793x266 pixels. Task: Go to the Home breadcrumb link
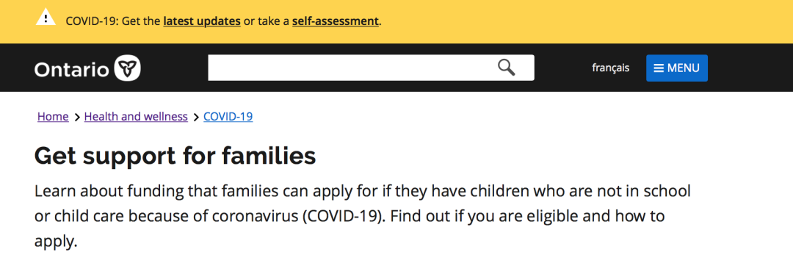pos(53,117)
